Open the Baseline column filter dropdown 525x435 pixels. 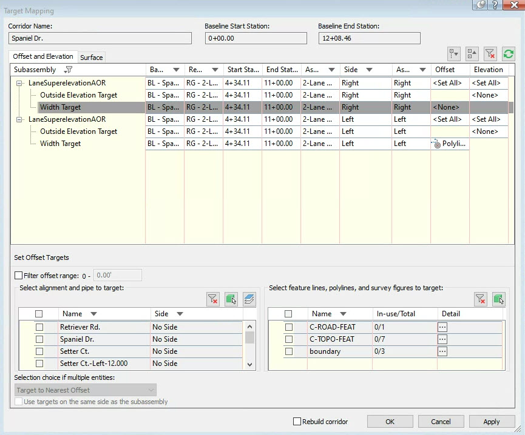[176, 70]
